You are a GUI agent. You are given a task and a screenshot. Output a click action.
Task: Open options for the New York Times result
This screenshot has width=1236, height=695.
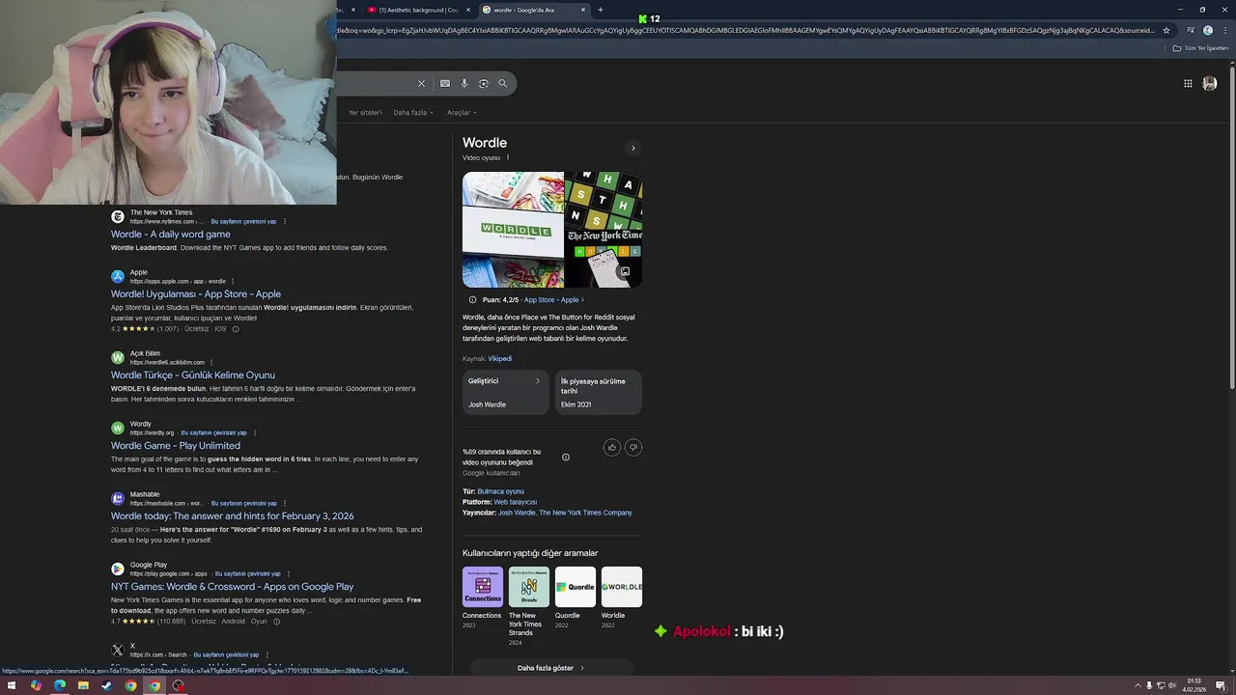pyautogui.click(x=285, y=221)
